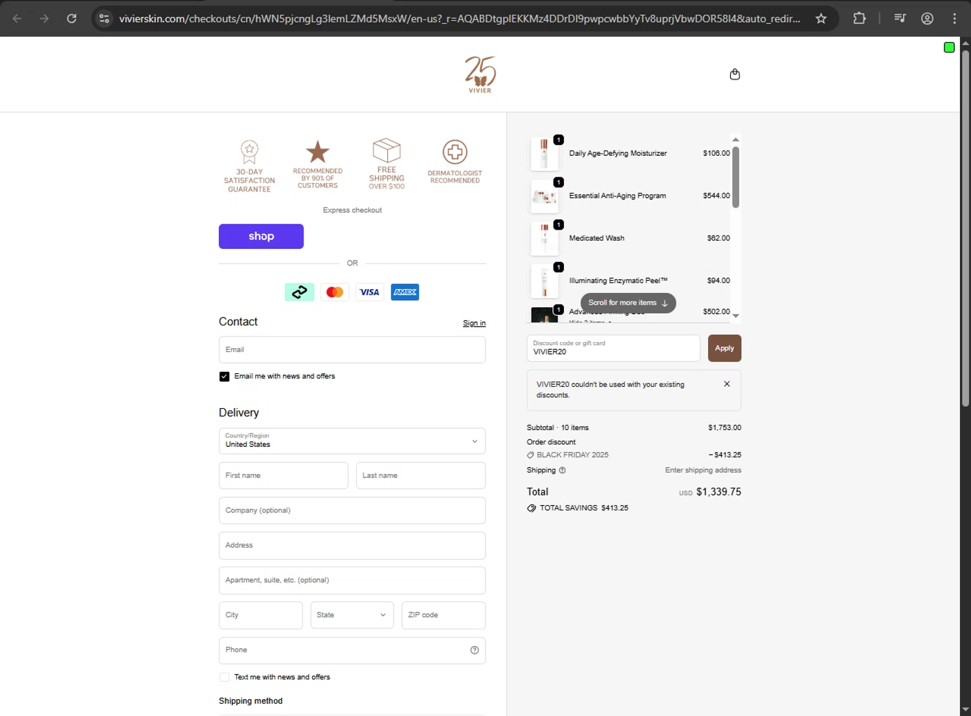Focus the Phone field
Viewport: 971px width, 716px height.
click(352, 651)
